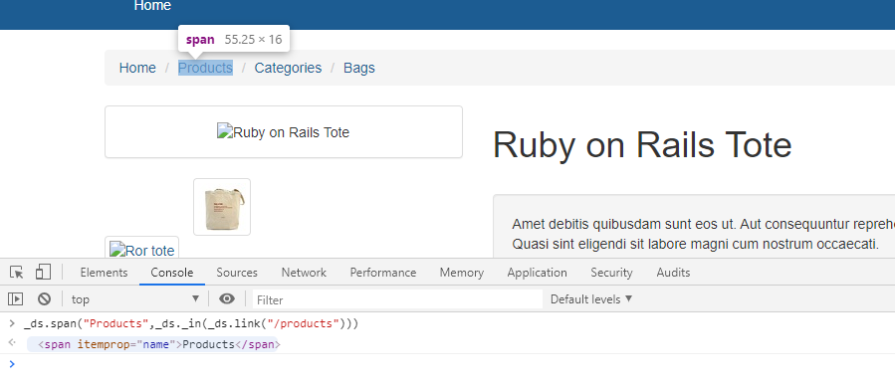Switch to the Sources tab
Image resolution: width=895 pixels, height=386 pixels.
(x=237, y=273)
